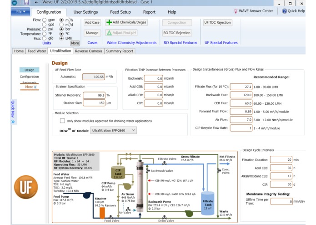Select bar pressure unit
Screen dimensions: 316x225
[61, 29]
